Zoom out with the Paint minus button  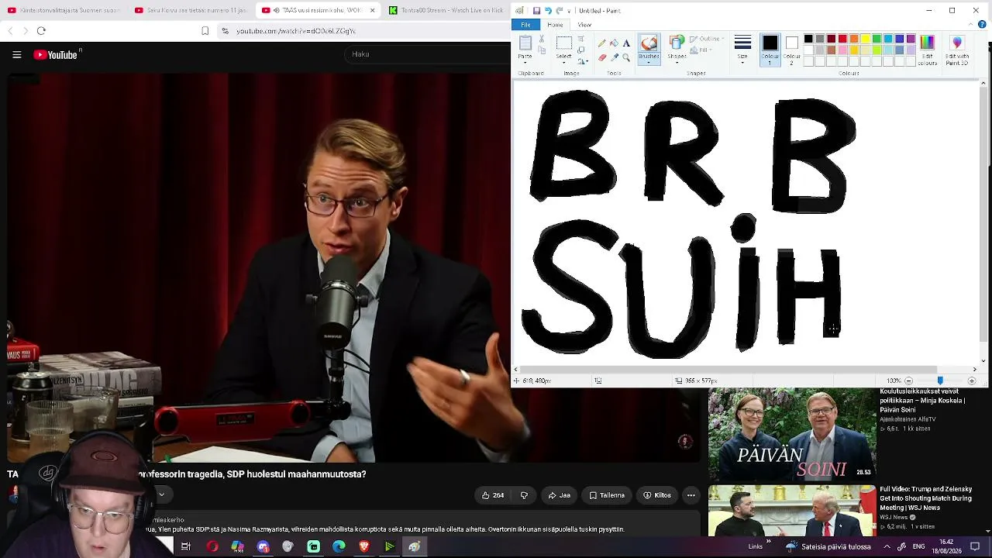(x=908, y=381)
